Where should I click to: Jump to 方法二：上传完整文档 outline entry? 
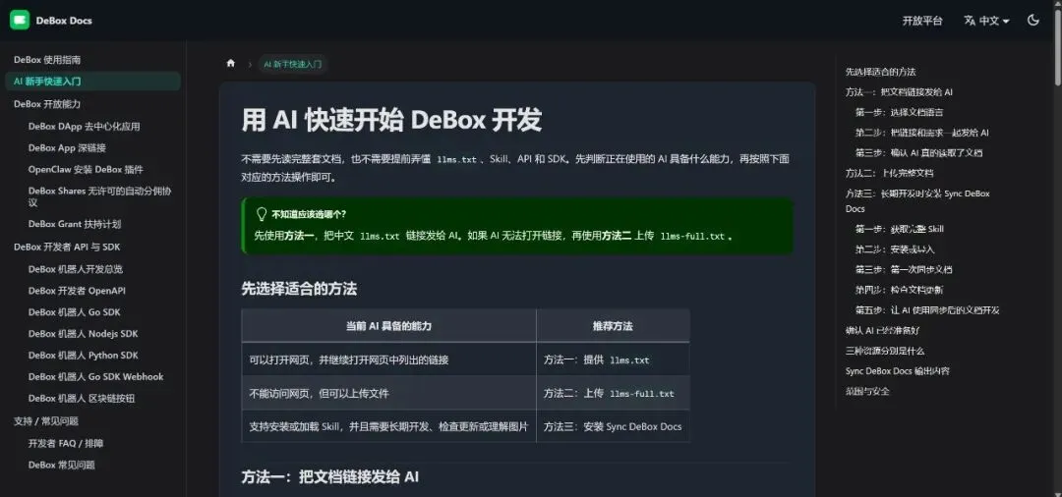[889, 173]
